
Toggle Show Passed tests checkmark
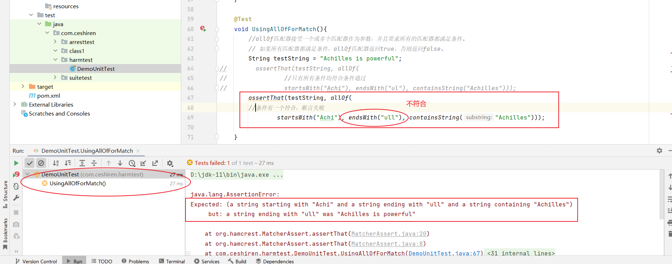coord(30,163)
